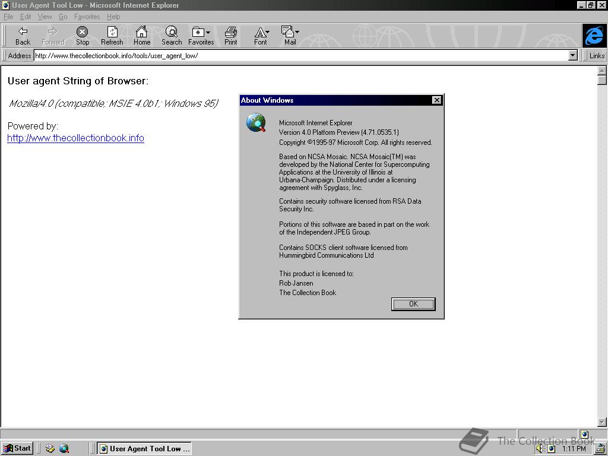Click the system tray clock 1:11 PM
The width and height of the screenshot is (608, 456).
click(x=574, y=449)
